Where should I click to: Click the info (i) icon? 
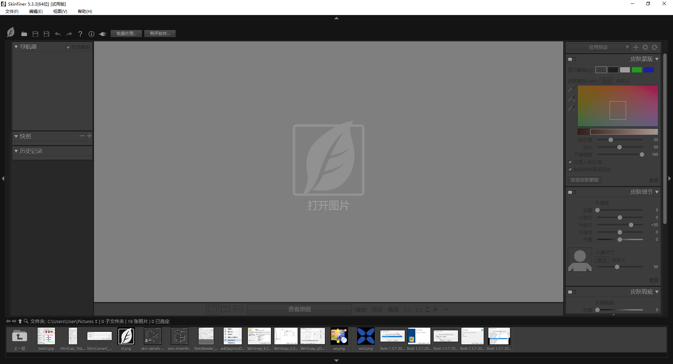(x=91, y=34)
